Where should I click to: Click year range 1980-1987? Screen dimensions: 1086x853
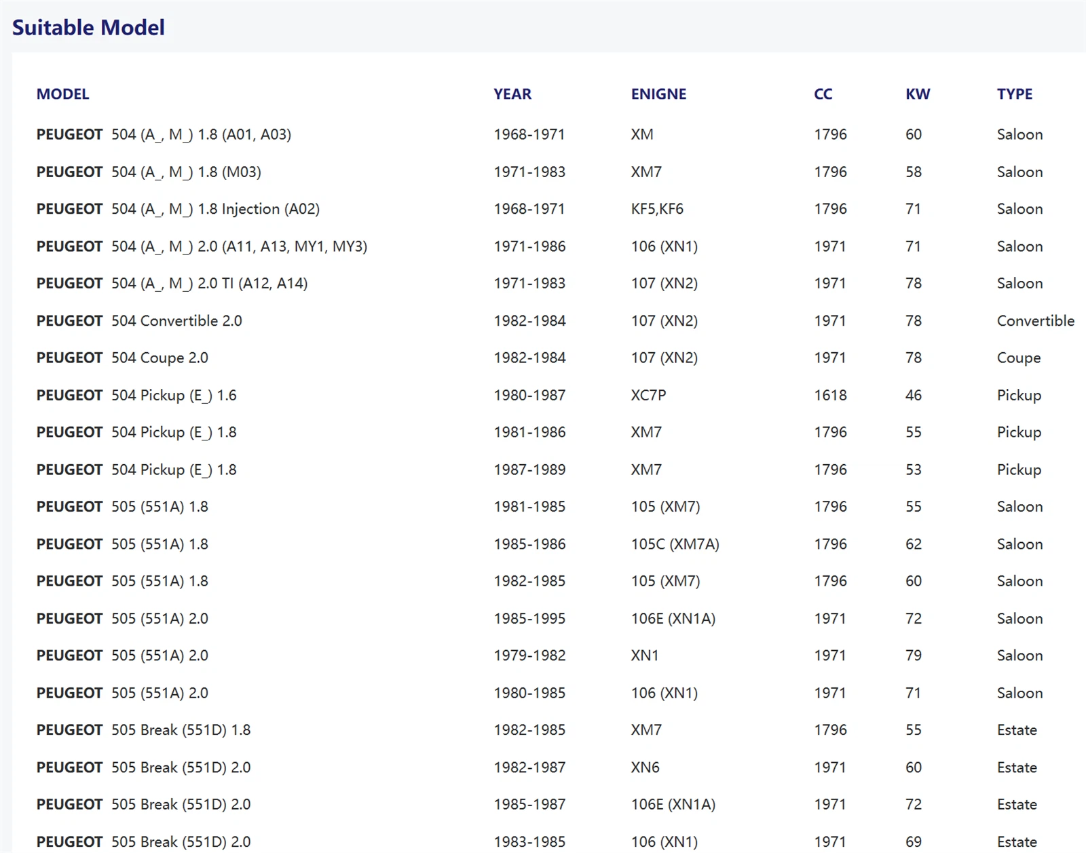(x=529, y=395)
